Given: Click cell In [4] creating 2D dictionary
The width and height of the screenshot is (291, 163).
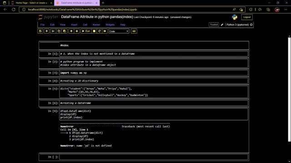Looking at the screenshot, I should pyautogui.click(x=154, y=81).
